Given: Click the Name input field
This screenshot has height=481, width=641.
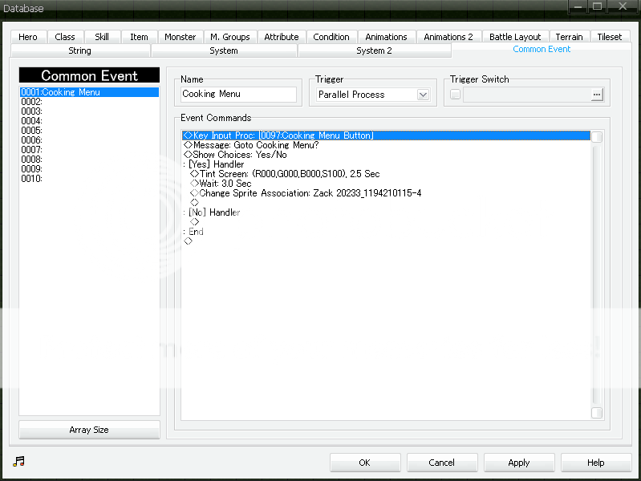Looking at the screenshot, I should (238, 95).
